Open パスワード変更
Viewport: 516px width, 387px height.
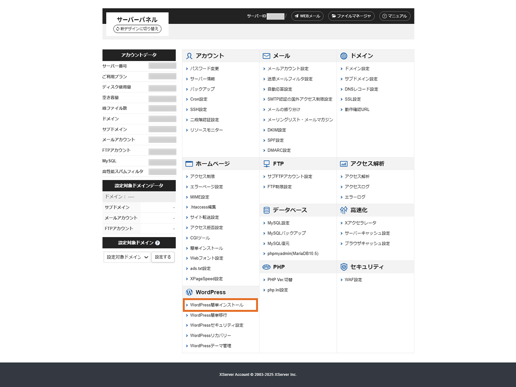pos(205,69)
